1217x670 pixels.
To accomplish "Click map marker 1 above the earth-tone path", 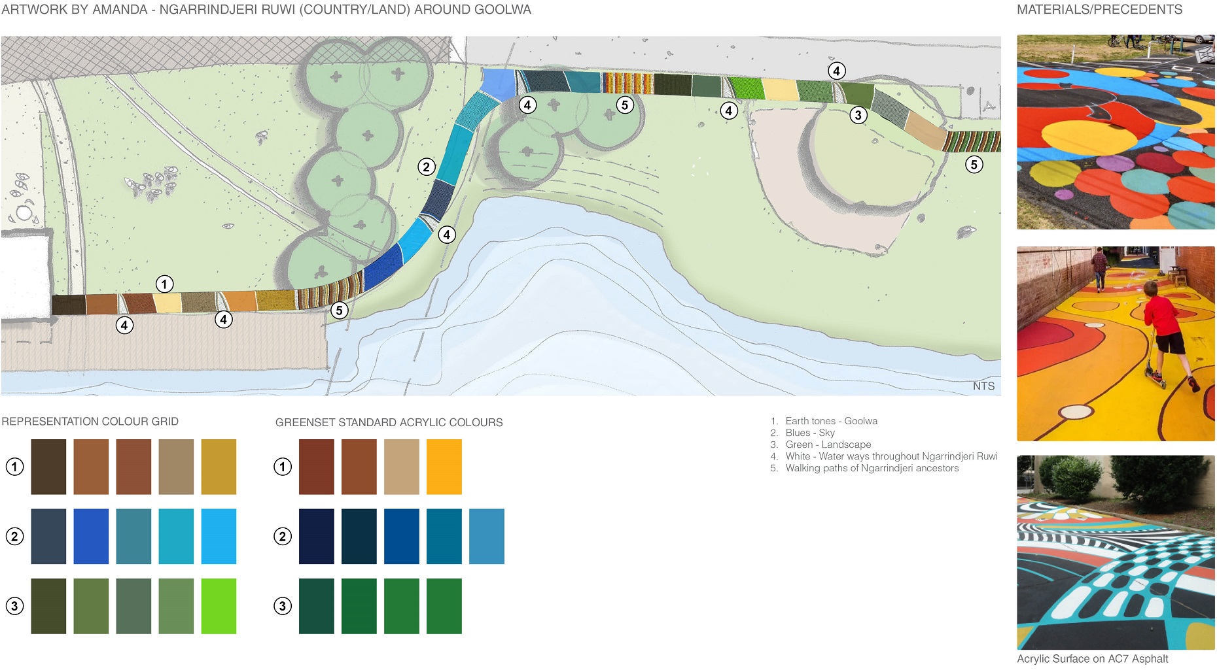I will tap(165, 284).
